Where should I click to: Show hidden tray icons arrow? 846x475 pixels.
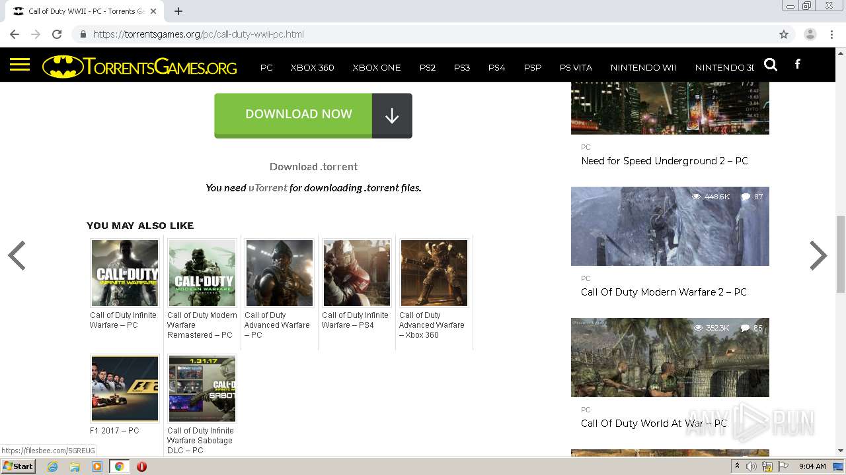(737, 466)
